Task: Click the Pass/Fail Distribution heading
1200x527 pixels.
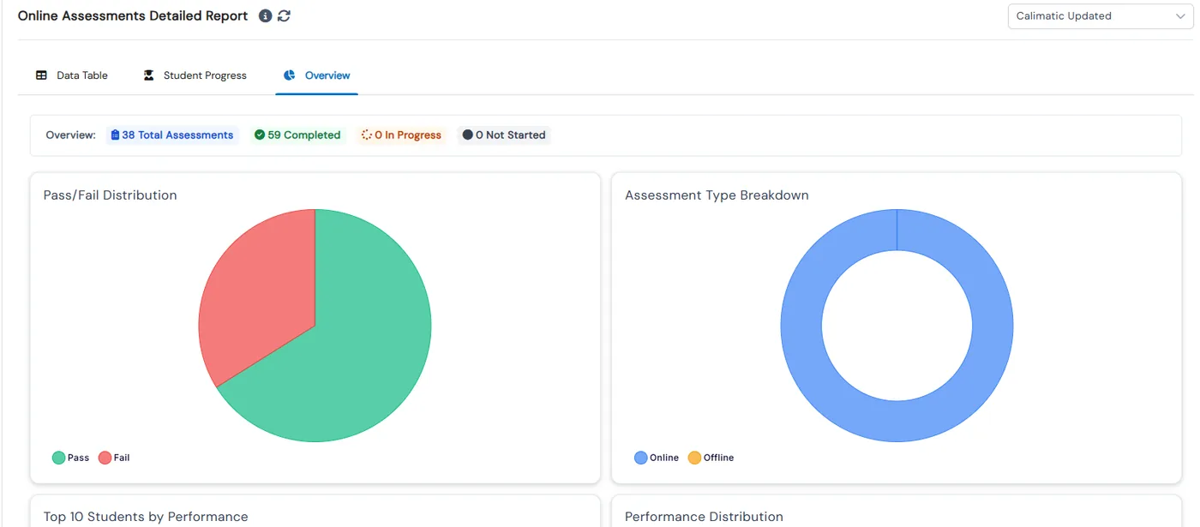Action: click(x=110, y=195)
